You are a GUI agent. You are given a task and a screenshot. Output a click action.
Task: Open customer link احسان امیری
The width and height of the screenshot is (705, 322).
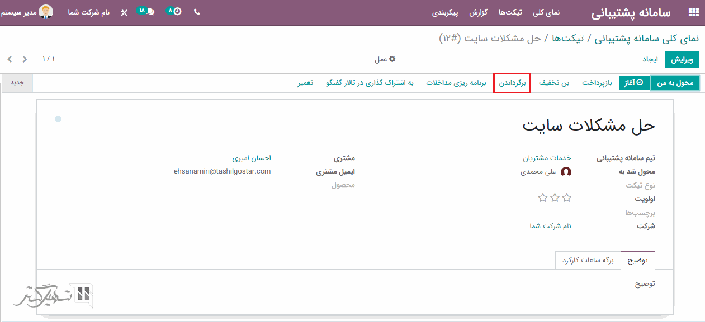click(x=252, y=158)
